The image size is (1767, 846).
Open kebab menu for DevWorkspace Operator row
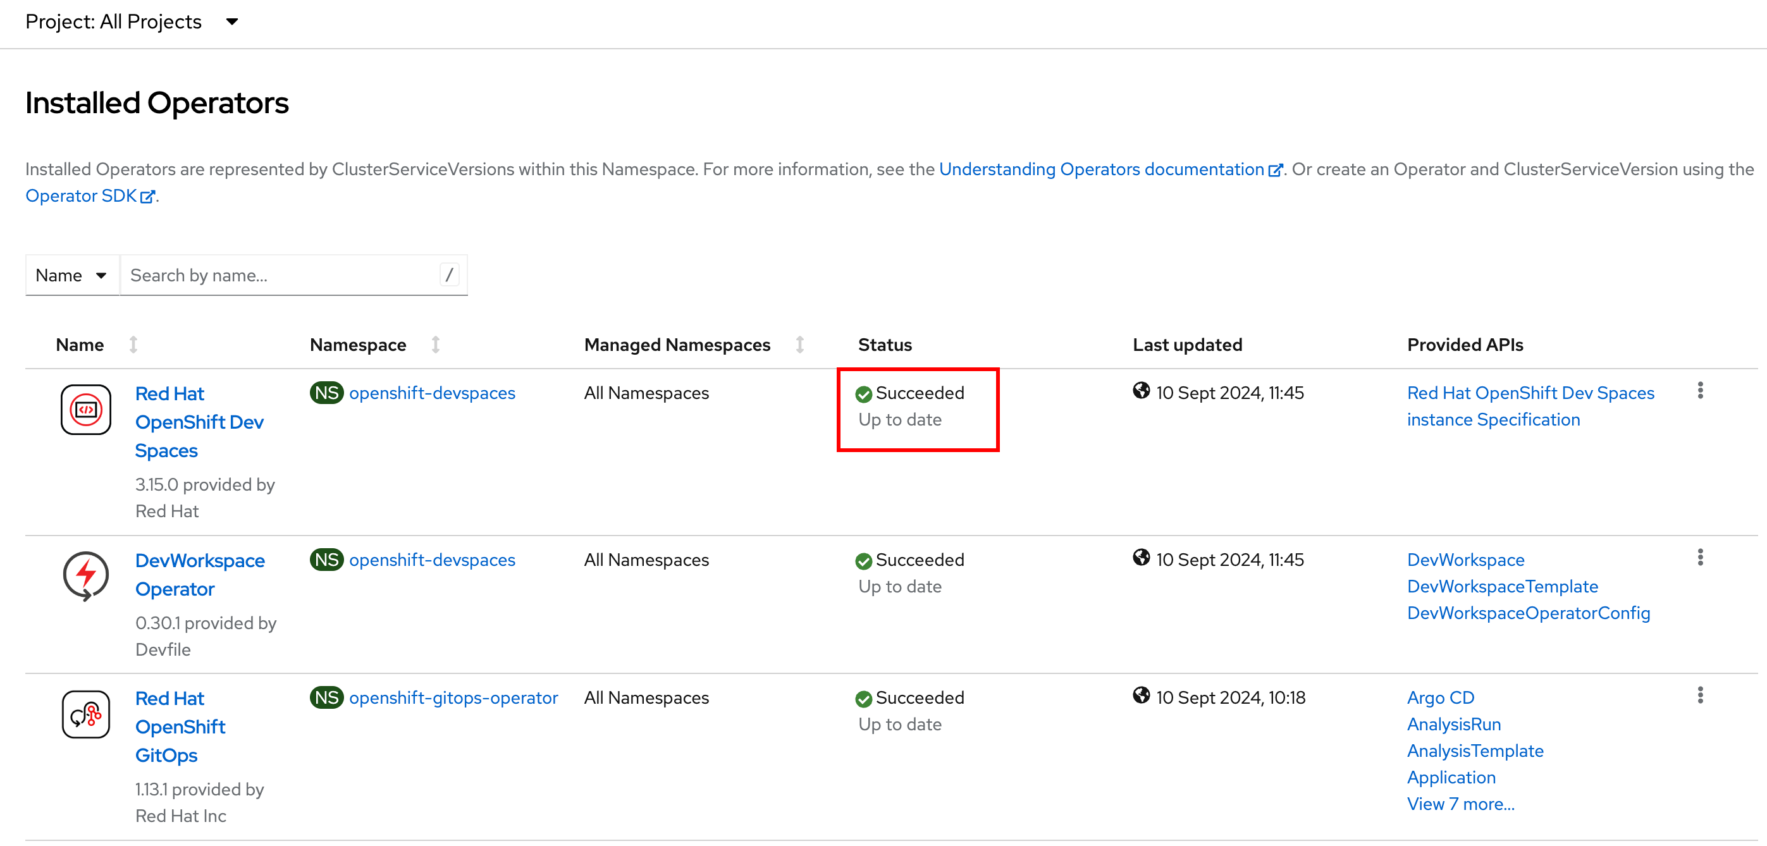[1700, 558]
